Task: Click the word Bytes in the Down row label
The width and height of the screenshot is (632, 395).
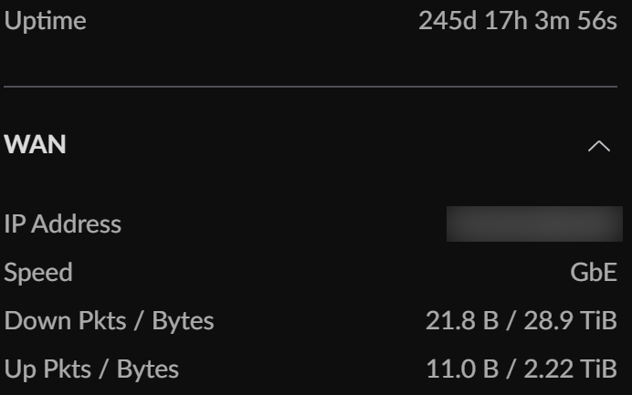Action: point(183,321)
